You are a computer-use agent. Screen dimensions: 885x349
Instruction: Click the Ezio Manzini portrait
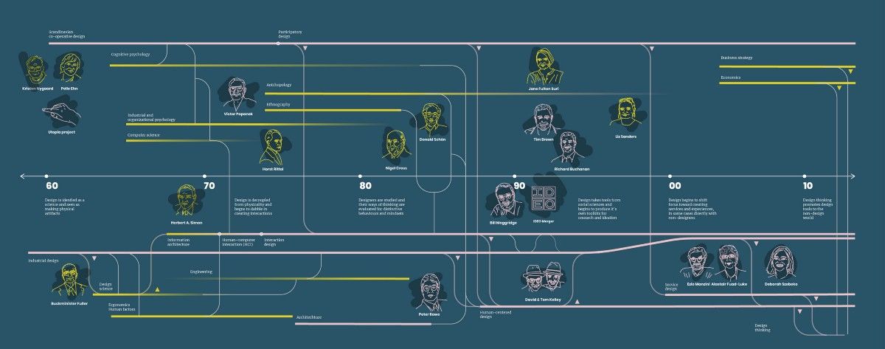click(697, 263)
